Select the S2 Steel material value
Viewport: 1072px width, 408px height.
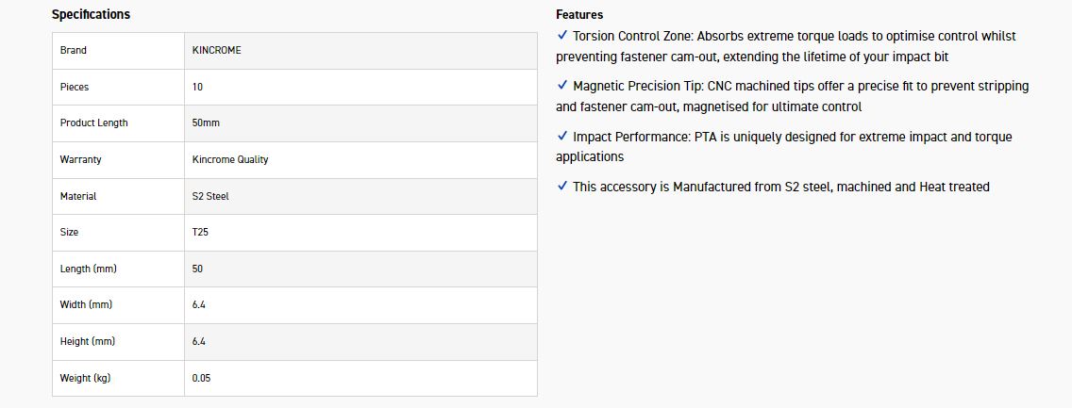tap(210, 196)
